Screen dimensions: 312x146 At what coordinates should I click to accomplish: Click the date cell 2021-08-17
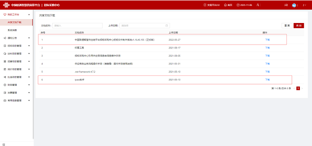(174, 48)
